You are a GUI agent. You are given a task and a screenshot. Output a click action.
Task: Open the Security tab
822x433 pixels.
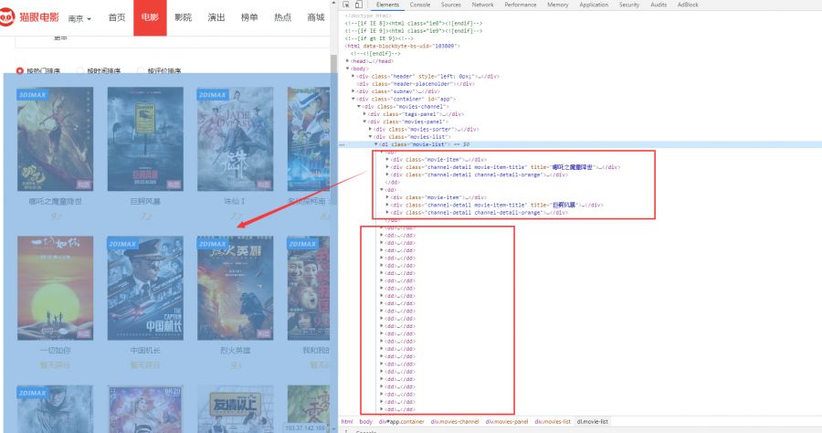click(629, 5)
